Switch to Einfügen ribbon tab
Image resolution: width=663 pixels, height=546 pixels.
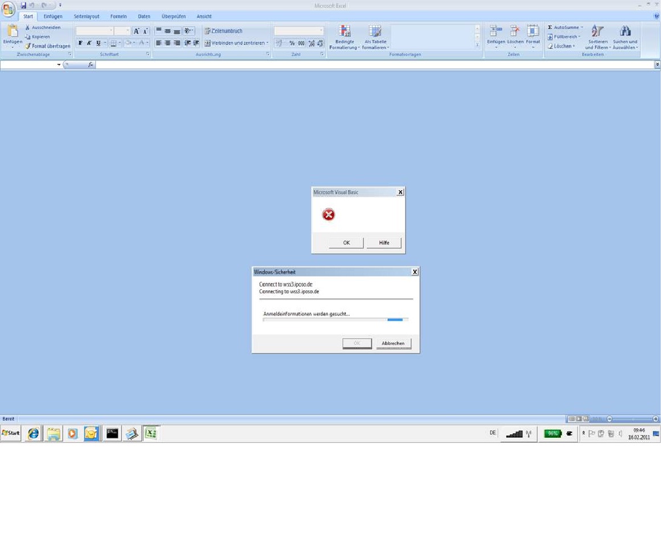tap(53, 17)
